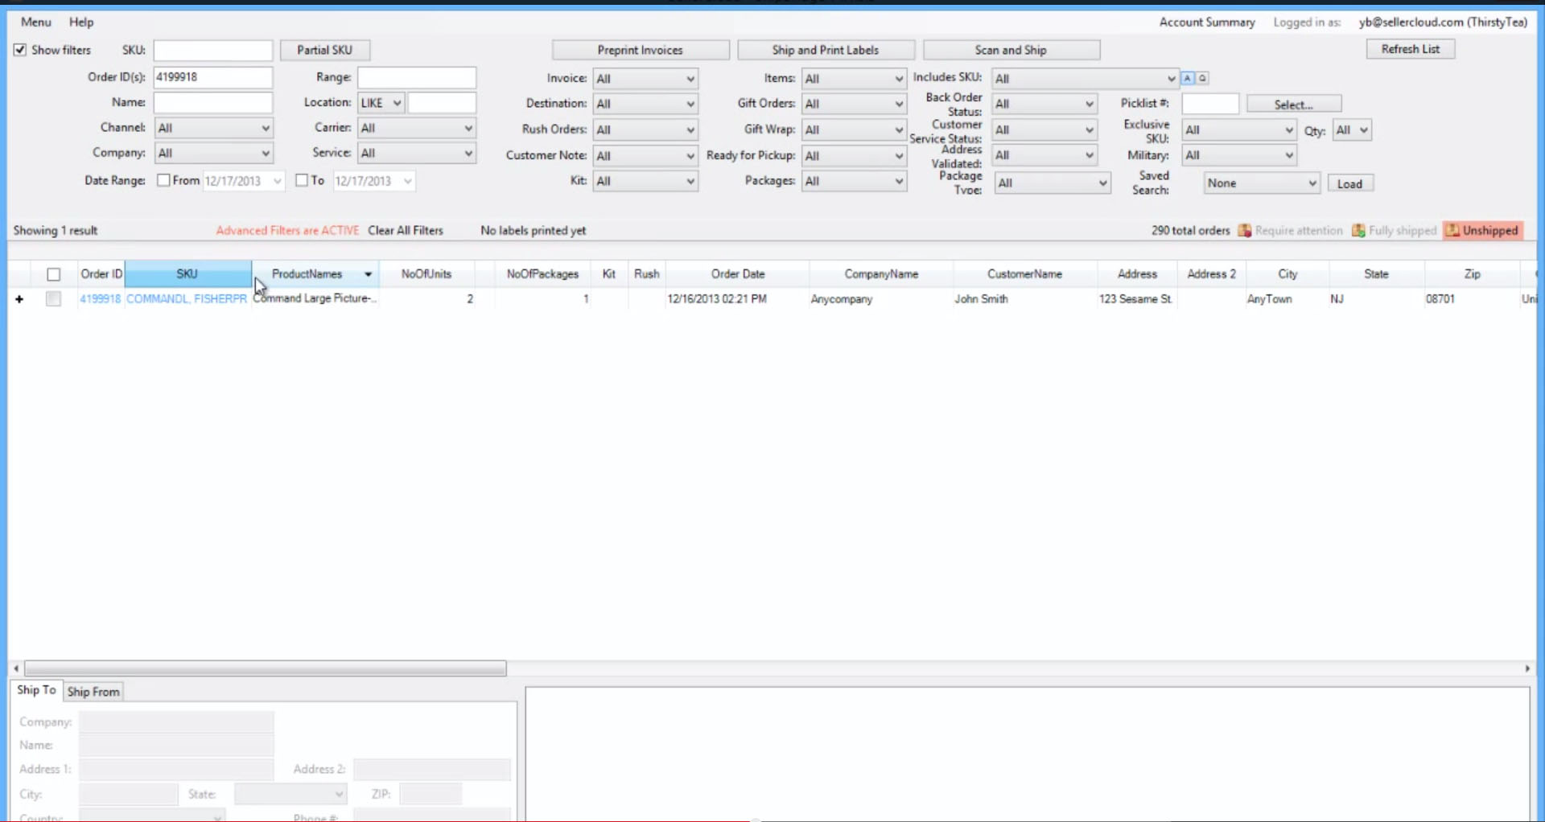The image size is (1545, 822).
Task: Click the right arrow of the horizontal scrollbar
Action: (x=1527, y=668)
